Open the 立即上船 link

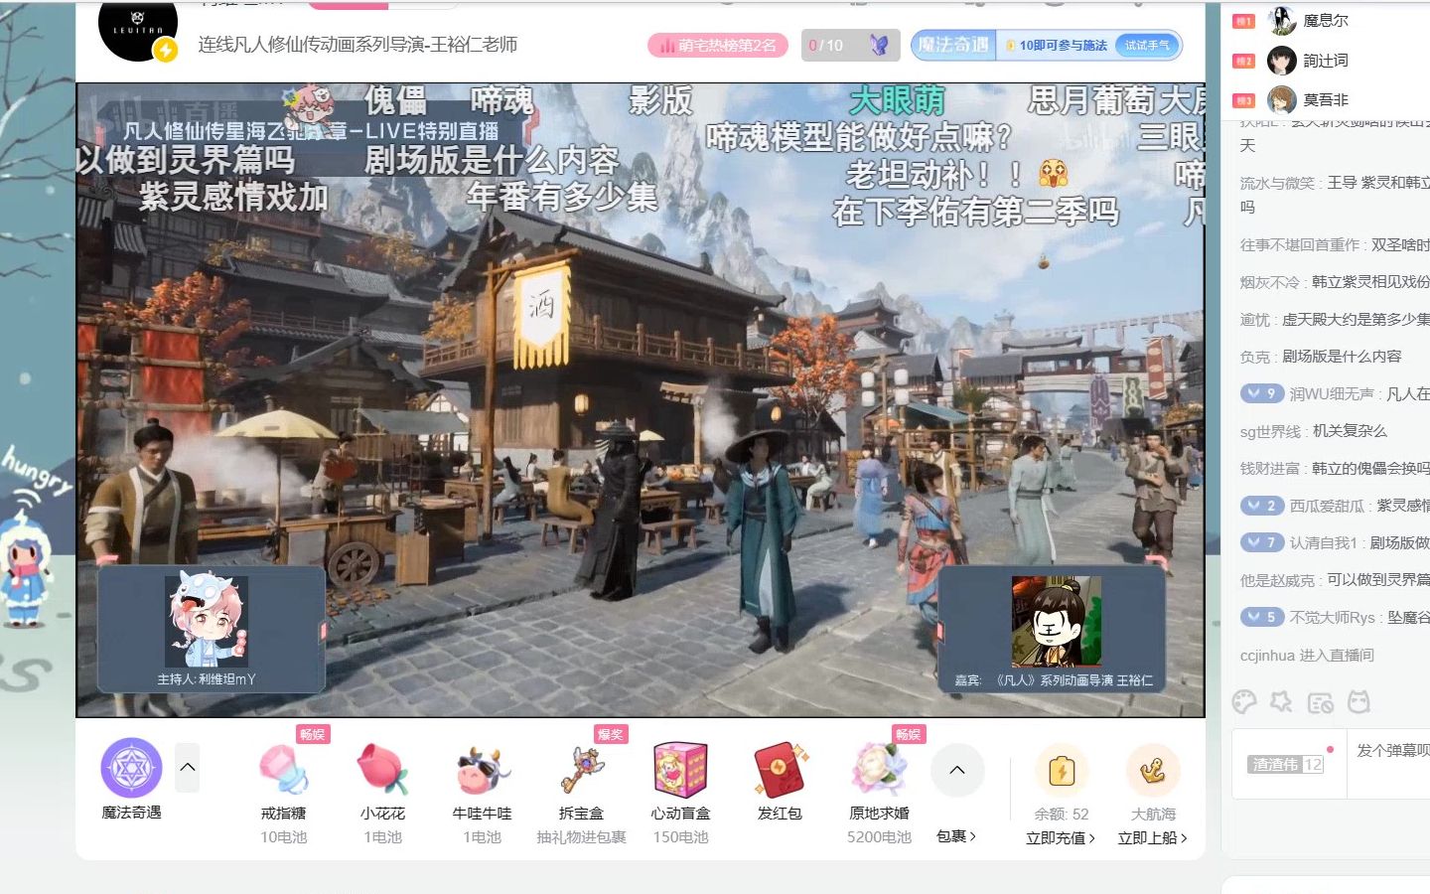pos(1152,837)
